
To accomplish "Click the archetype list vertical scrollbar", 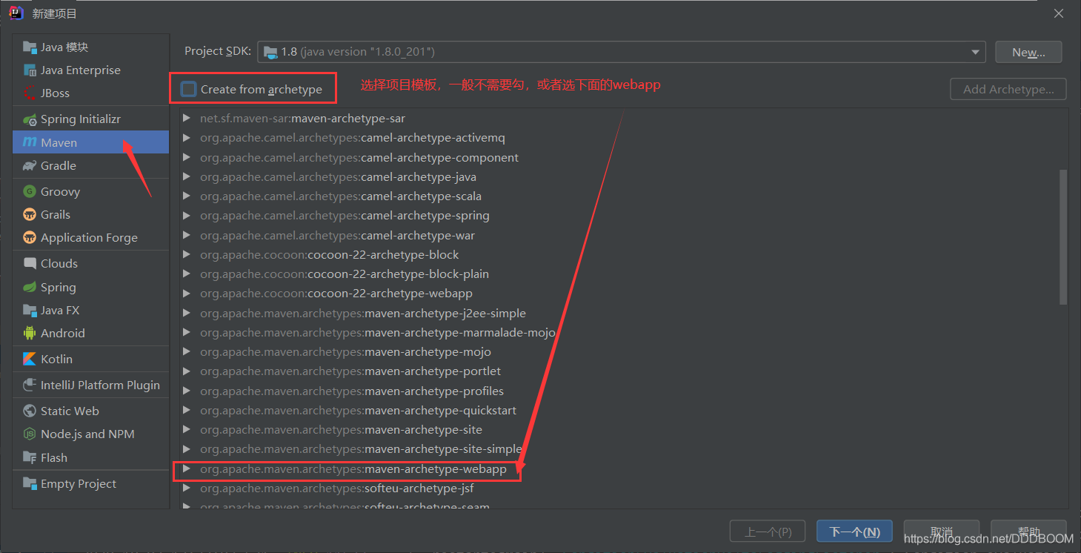I will [x=1063, y=237].
